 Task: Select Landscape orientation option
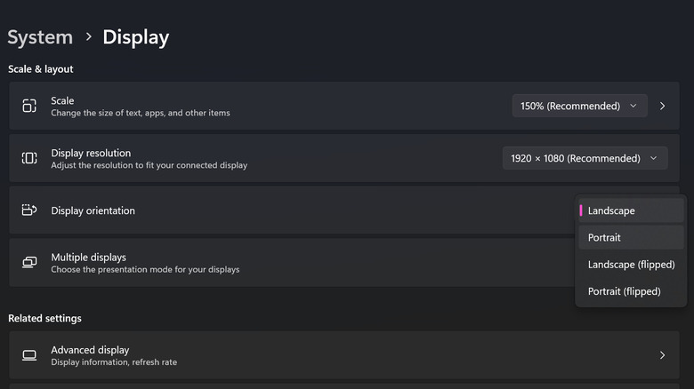point(631,210)
